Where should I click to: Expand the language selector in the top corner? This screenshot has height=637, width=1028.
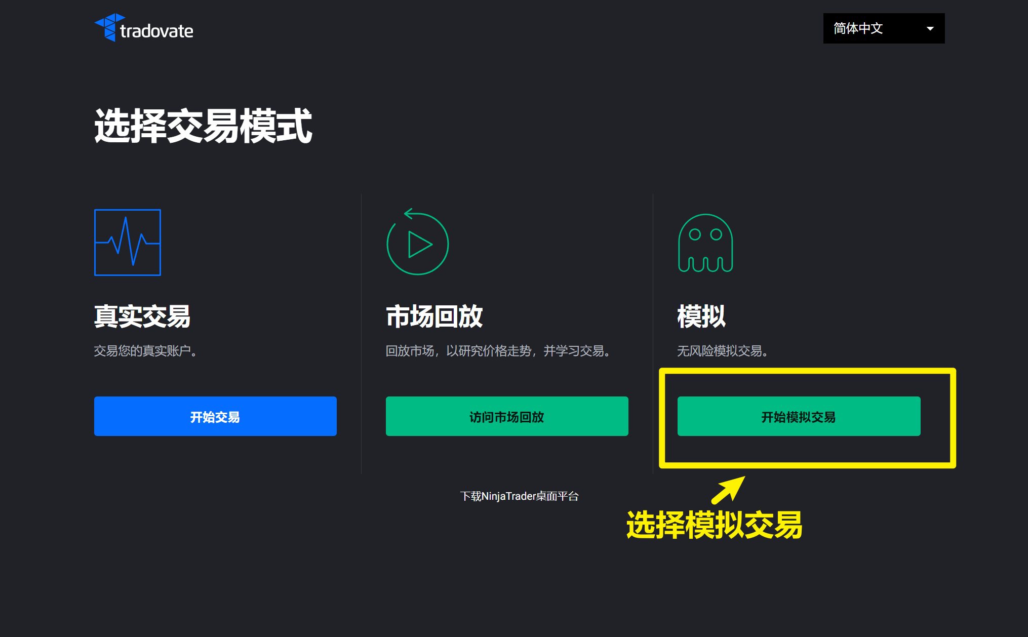[x=883, y=29]
